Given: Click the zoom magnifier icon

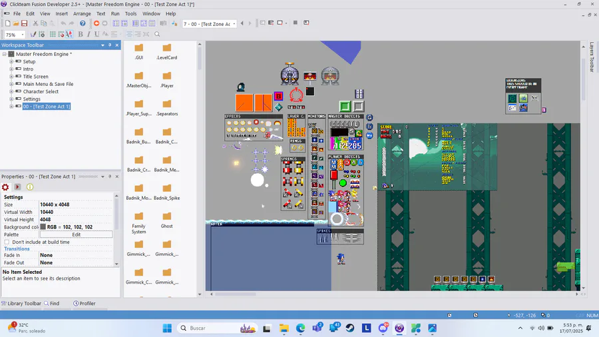Looking at the screenshot, I should (157, 35).
